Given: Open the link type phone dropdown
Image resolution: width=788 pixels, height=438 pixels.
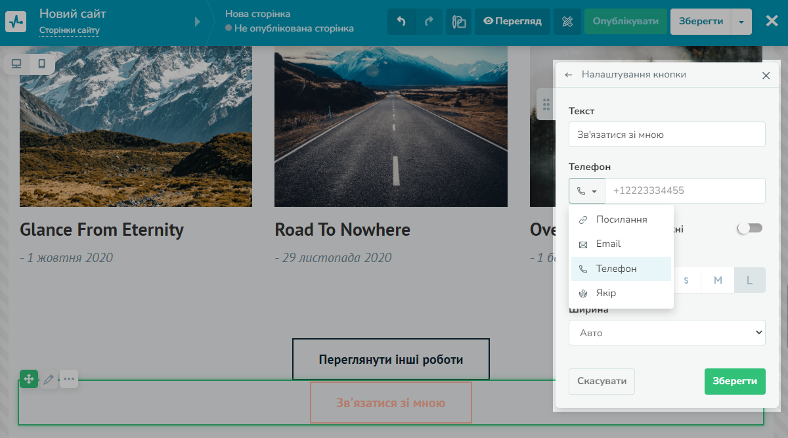Looking at the screenshot, I should point(587,191).
